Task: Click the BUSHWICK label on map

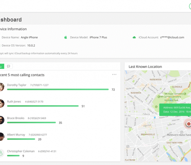Action: [136, 93]
